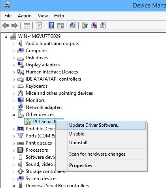Click the Device Manager title bar icon
The height and width of the screenshot is (188, 166).
[x=7, y=6]
